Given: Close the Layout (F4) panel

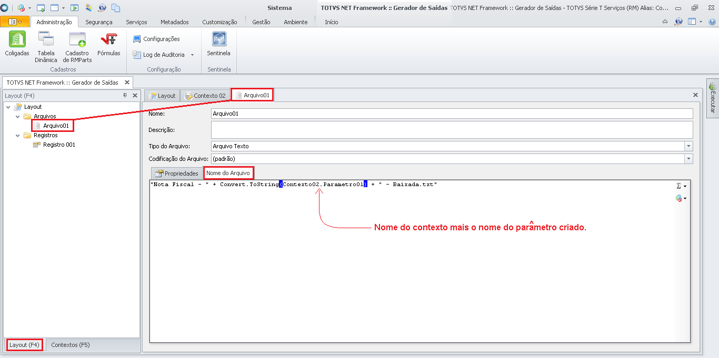Looking at the screenshot, I should [x=135, y=95].
